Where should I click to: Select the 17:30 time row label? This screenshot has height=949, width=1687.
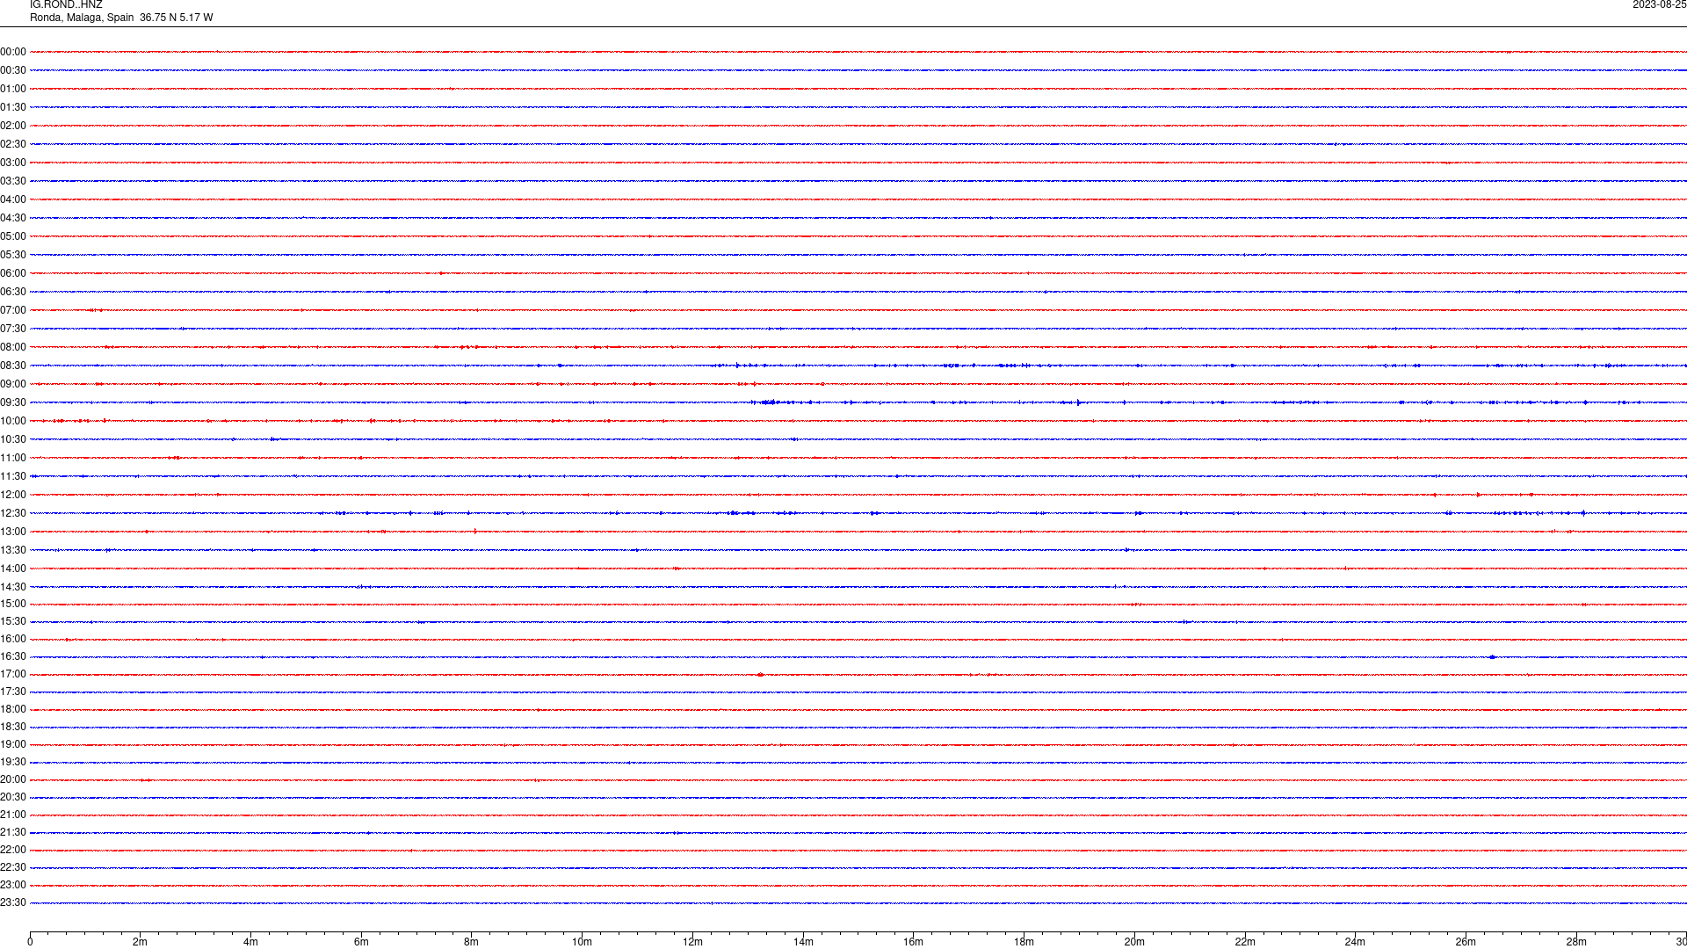[13, 692]
